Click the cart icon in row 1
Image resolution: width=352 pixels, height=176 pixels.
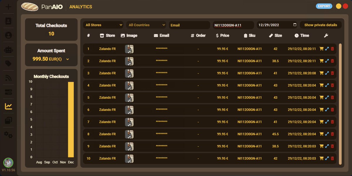click(321, 49)
